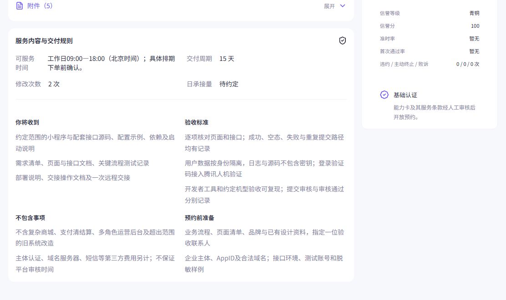
Task: Expand the attachments section chevron
Action: [x=343, y=6]
